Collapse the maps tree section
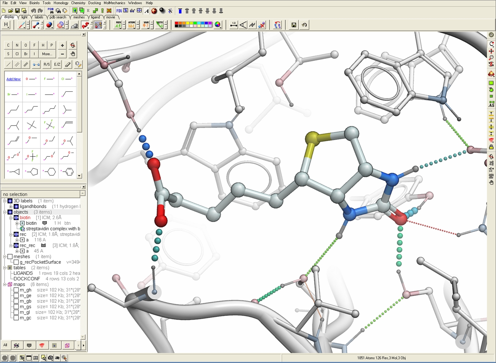496x363 pixels. (5, 285)
